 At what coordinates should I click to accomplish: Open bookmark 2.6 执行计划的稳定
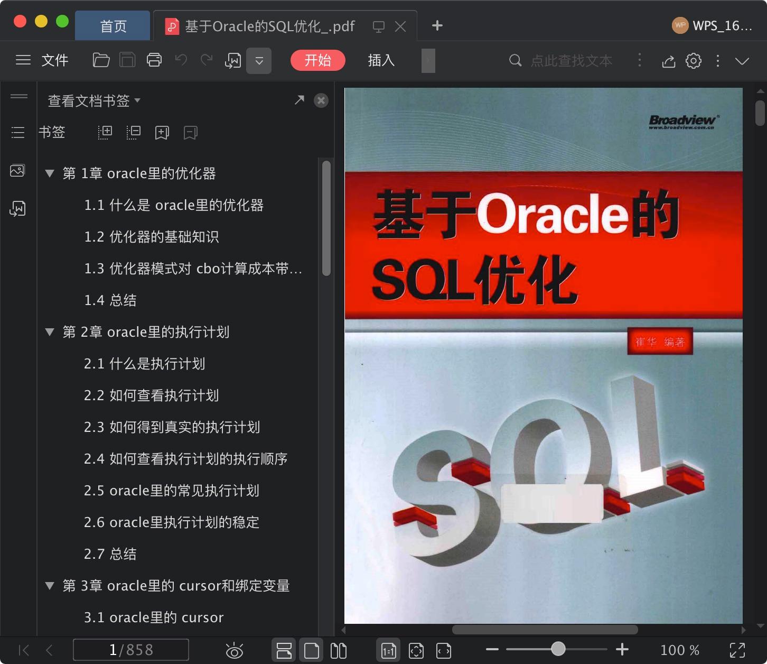[x=172, y=522]
